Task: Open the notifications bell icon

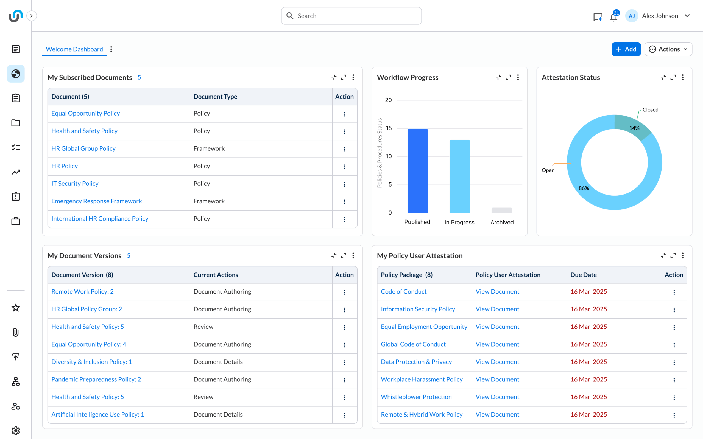Action: (613, 17)
